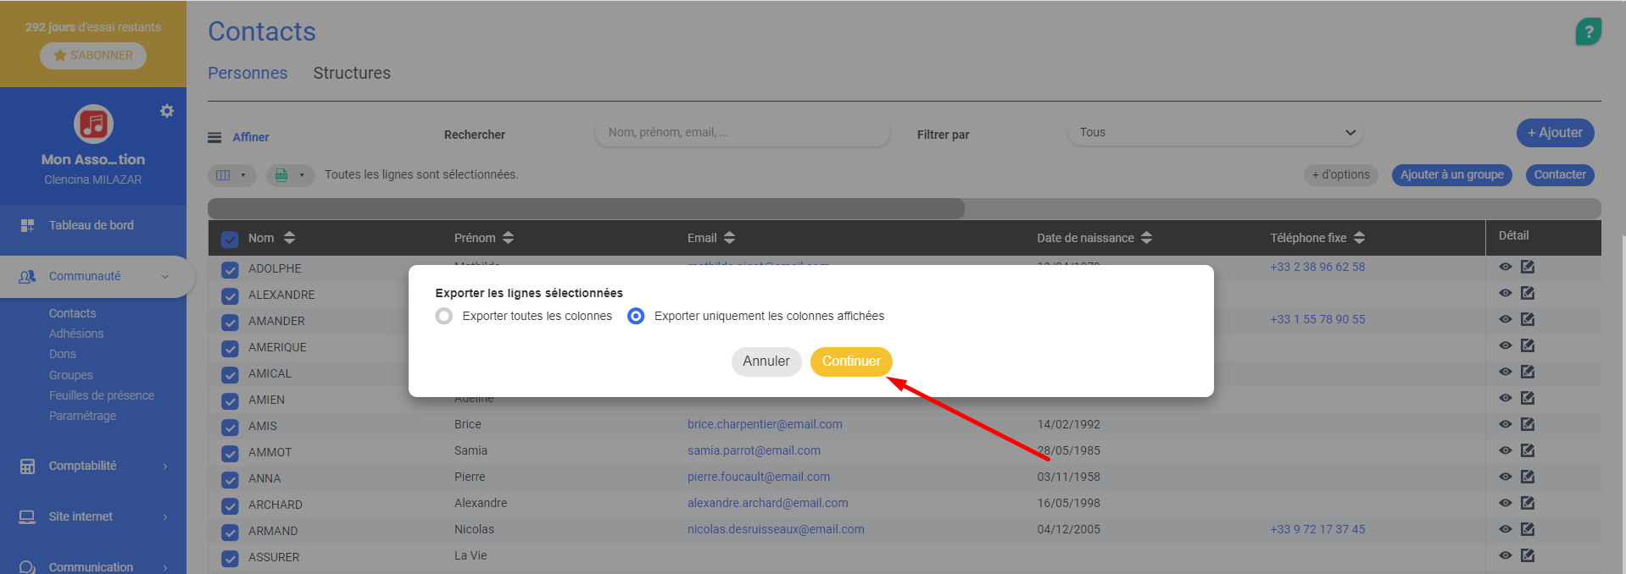Open the column display selector icon
This screenshot has width=1626, height=574.
[231, 175]
